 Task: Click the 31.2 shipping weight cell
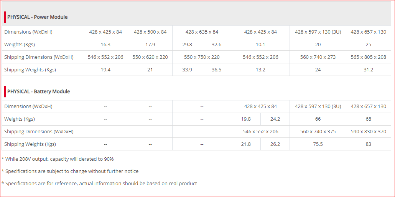369,70
